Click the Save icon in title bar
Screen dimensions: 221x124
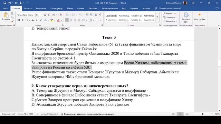4,3
